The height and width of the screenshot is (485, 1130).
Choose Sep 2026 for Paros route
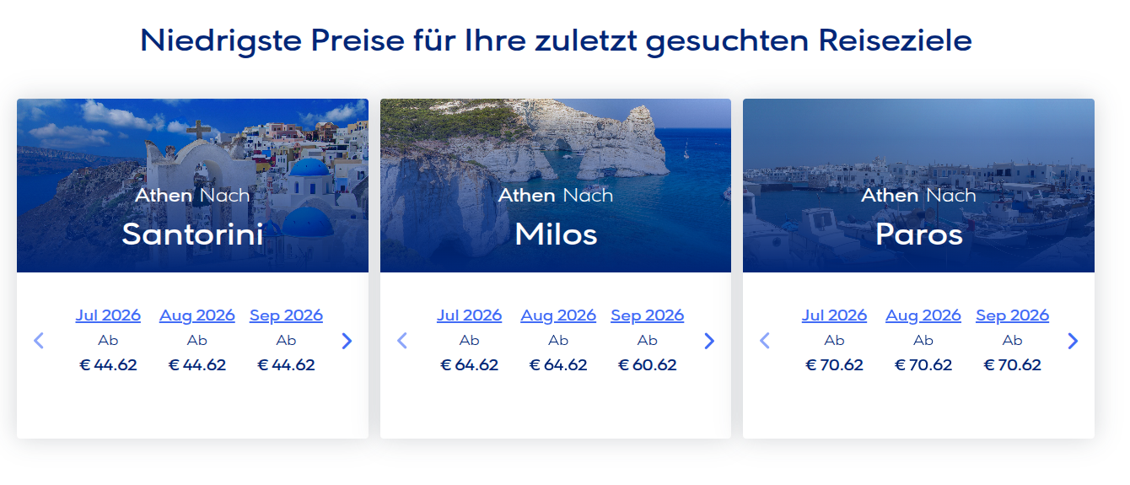1012,315
